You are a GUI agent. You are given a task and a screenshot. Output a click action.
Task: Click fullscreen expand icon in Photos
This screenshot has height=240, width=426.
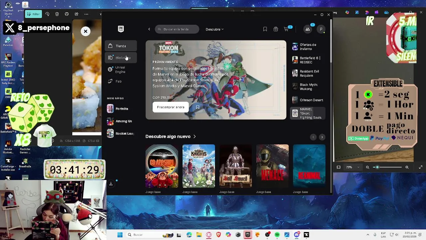(x=420, y=167)
